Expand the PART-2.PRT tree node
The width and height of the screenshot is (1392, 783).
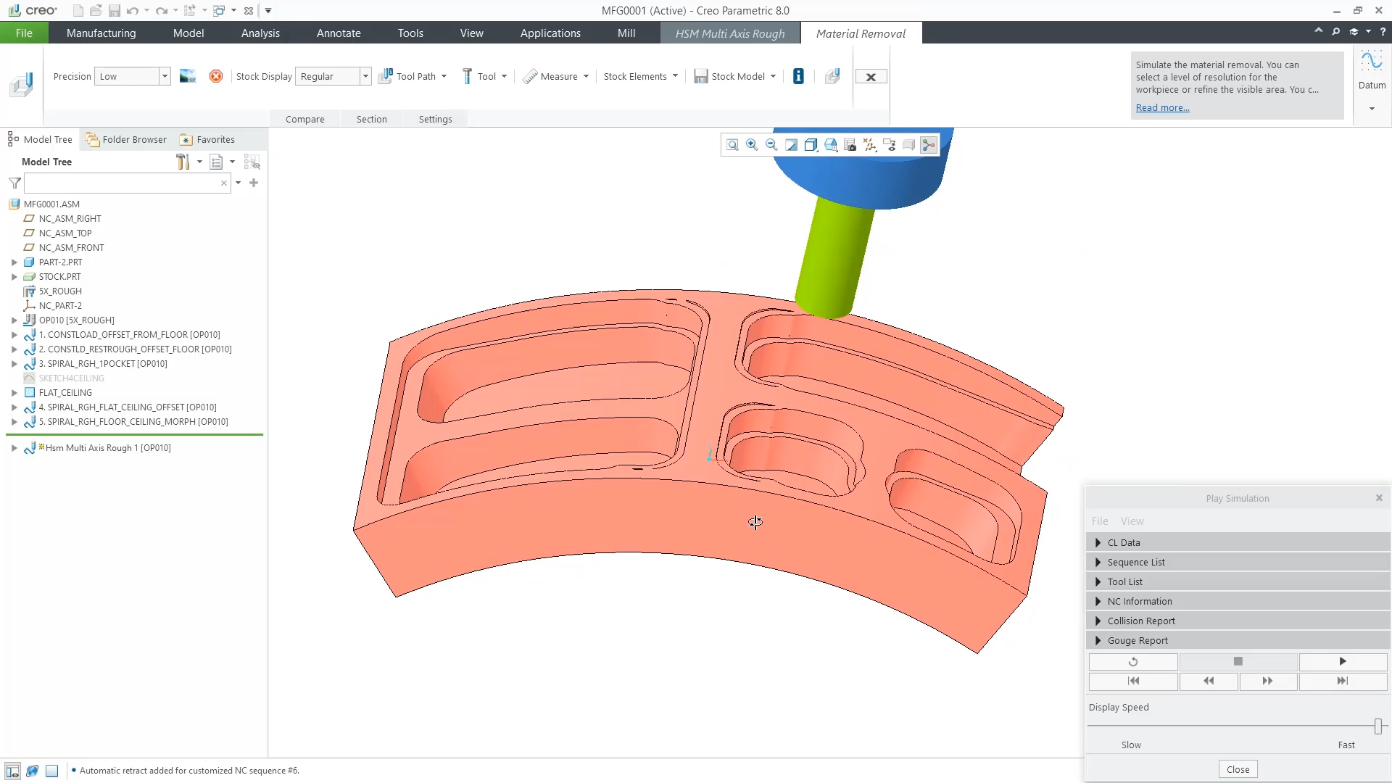click(x=14, y=262)
